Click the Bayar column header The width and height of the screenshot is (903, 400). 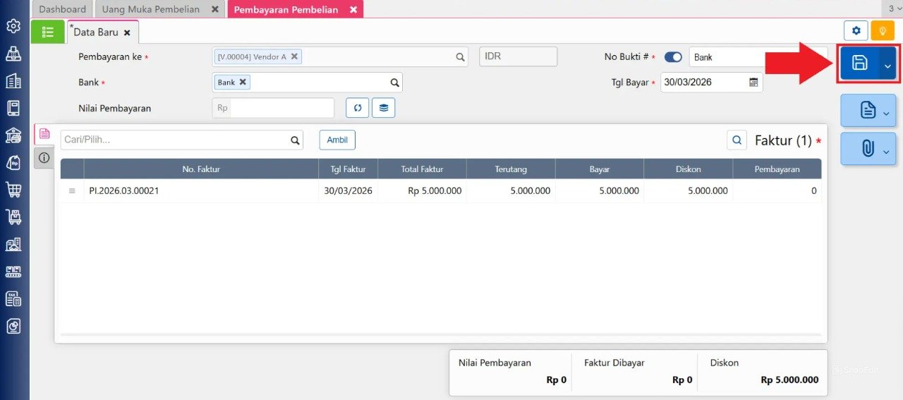point(600,169)
